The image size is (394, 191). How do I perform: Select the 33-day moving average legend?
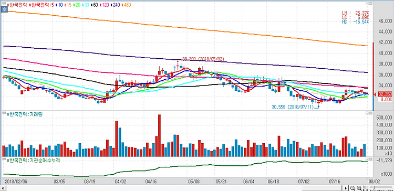86,5
